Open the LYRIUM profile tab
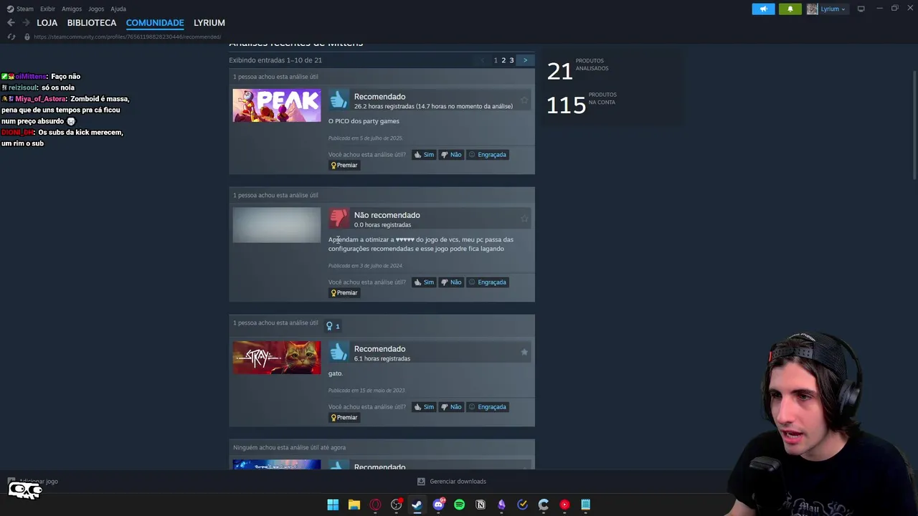This screenshot has width=918, height=516. [209, 23]
